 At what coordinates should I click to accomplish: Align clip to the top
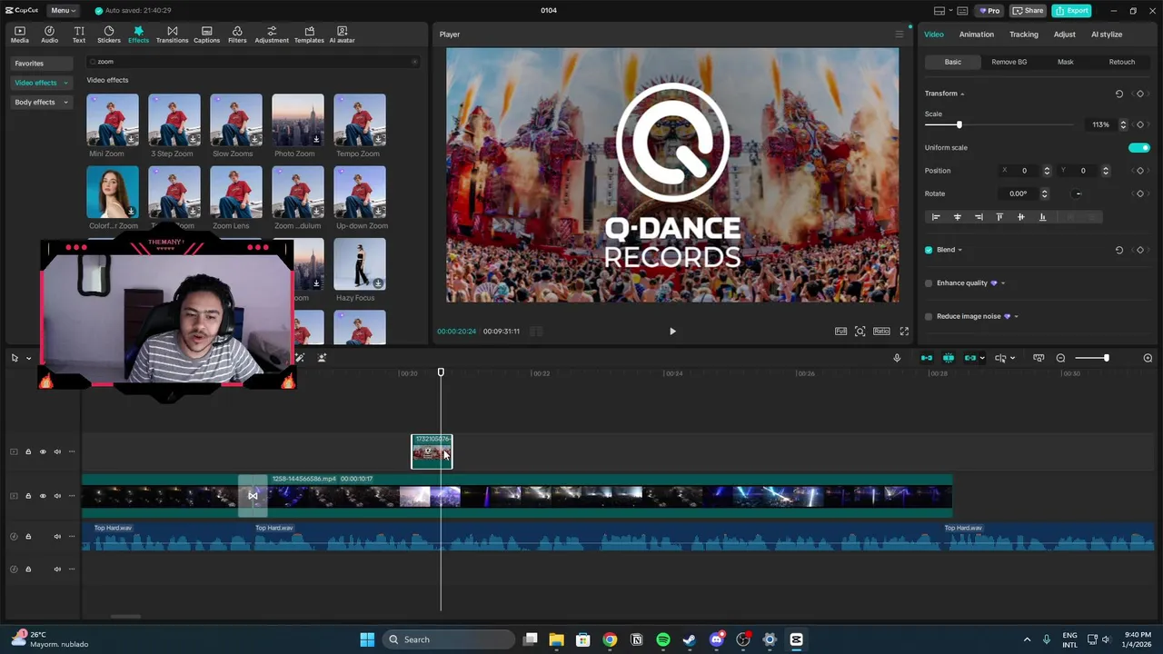999,217
